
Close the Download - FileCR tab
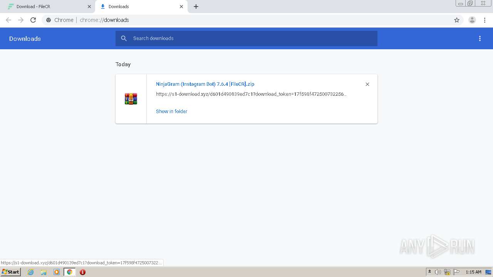89,7
